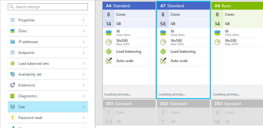Click the Load balancing icon in A7 Standard

point(163,52)
